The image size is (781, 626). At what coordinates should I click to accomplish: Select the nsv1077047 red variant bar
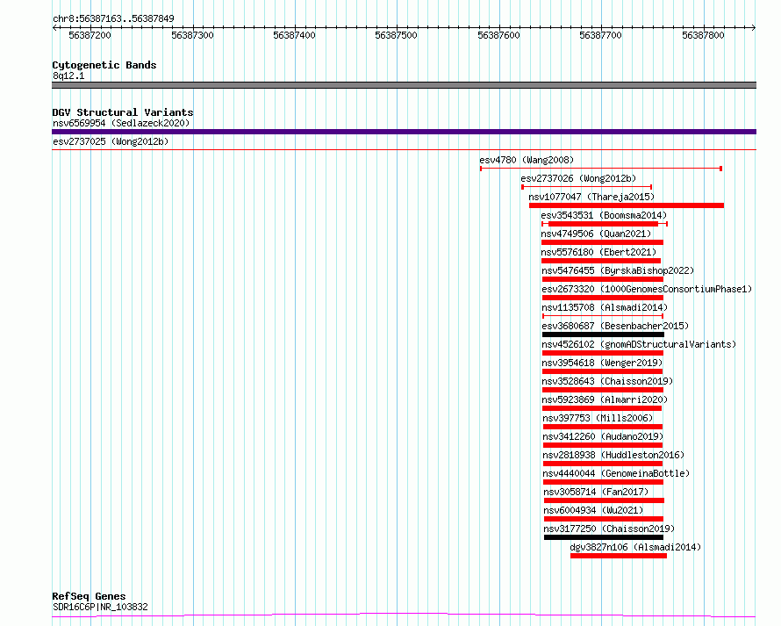(627, 205)
